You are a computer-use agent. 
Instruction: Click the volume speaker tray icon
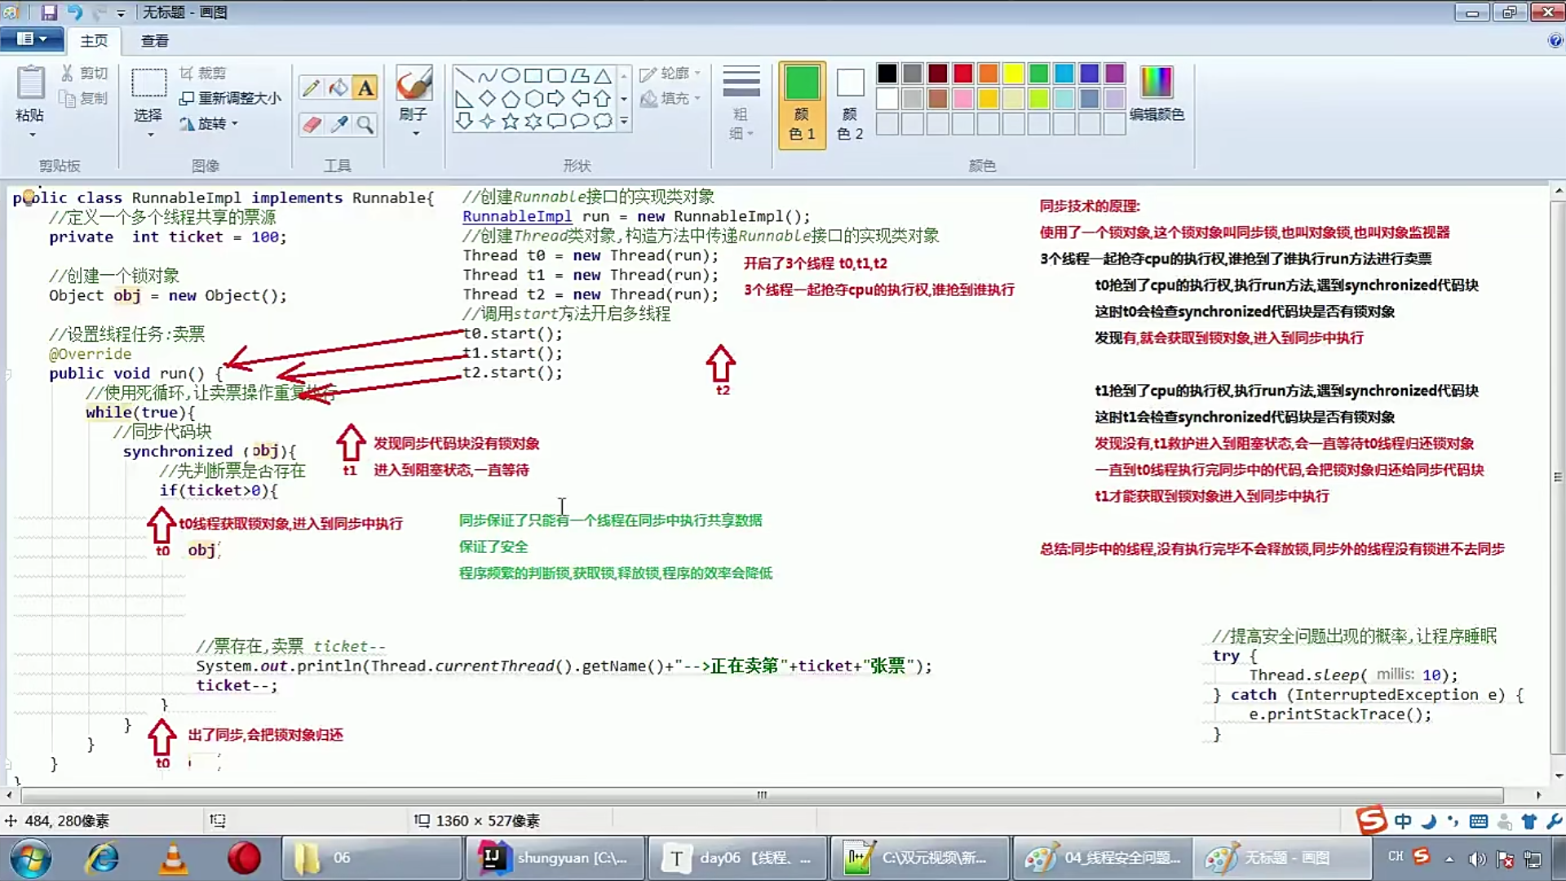pos(1476,858)
